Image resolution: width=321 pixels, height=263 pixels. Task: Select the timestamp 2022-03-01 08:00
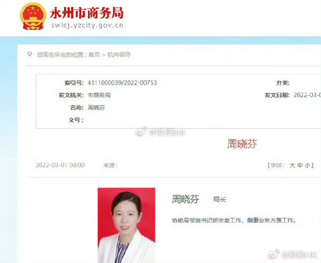pos(60,165)
